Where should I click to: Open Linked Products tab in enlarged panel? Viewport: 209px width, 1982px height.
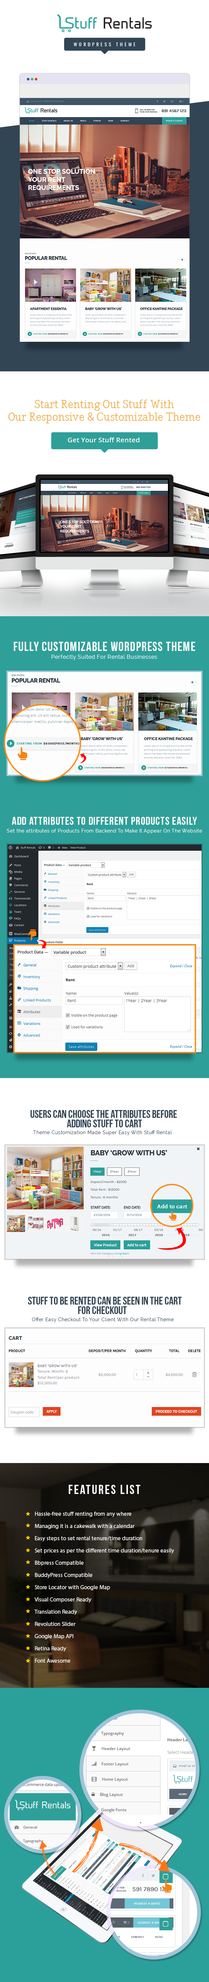tap(37, 1000)
